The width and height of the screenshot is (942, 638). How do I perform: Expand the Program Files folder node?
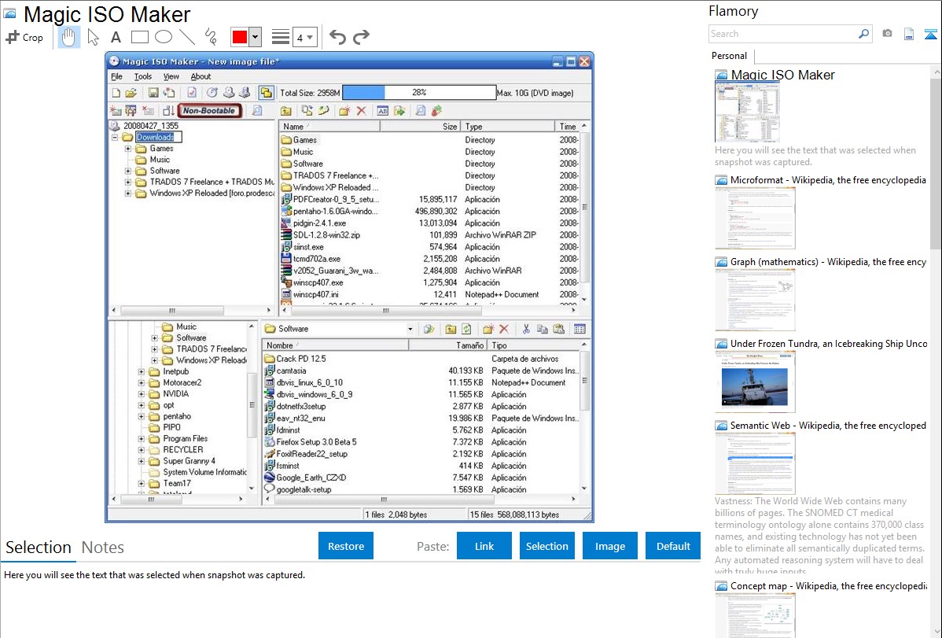[x=142, y=439]
